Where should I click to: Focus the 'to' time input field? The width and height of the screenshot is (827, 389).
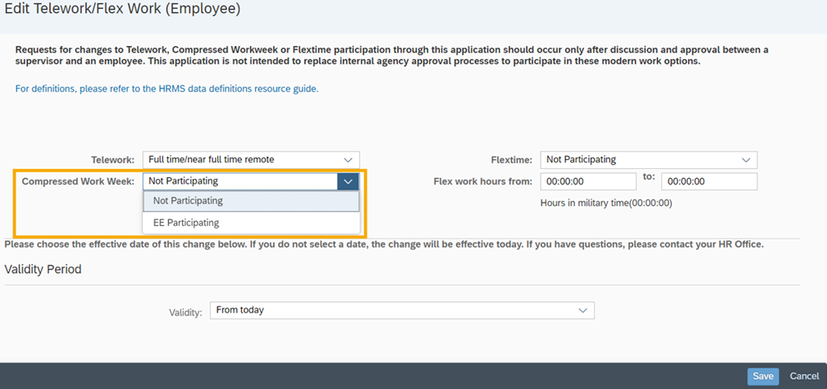coord(709,181)
